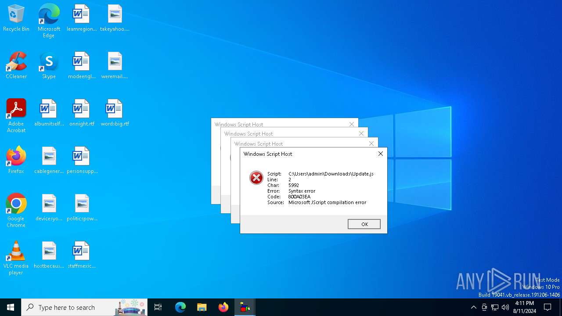Open the Recycle Bin desktop icon
This screenshot has height=316, width=562.
pos(16,18)
